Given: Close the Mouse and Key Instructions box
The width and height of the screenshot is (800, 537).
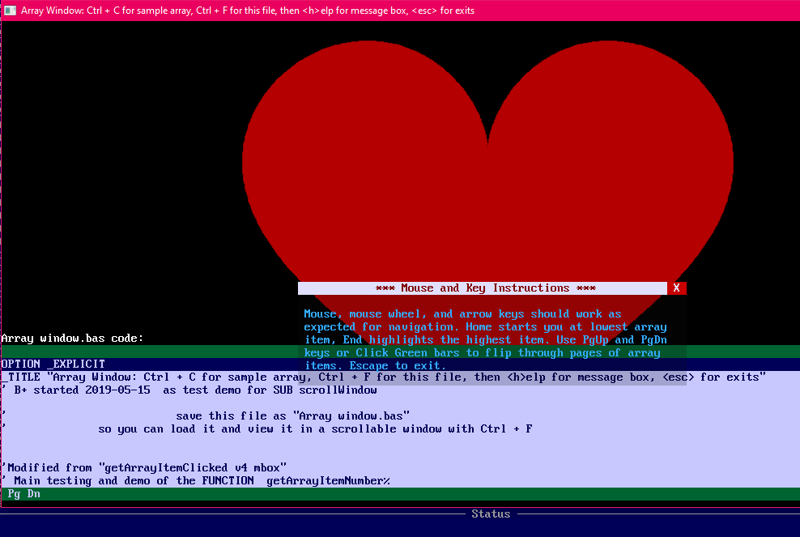Looking at the screenshot, I should [677, 288].
